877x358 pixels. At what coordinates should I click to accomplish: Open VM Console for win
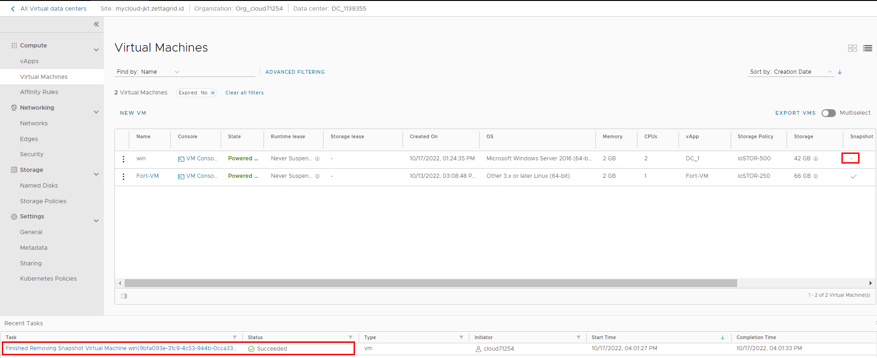pyautogui.click(x=198, y=158)
